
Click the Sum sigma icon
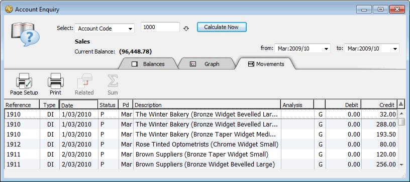tap(113, 81)
